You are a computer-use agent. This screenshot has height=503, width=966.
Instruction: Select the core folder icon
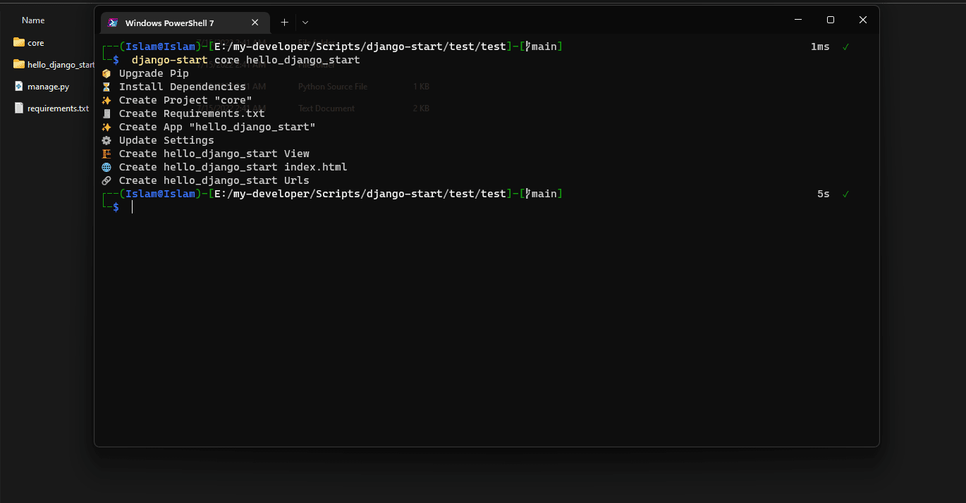click(x=19, y=42)
